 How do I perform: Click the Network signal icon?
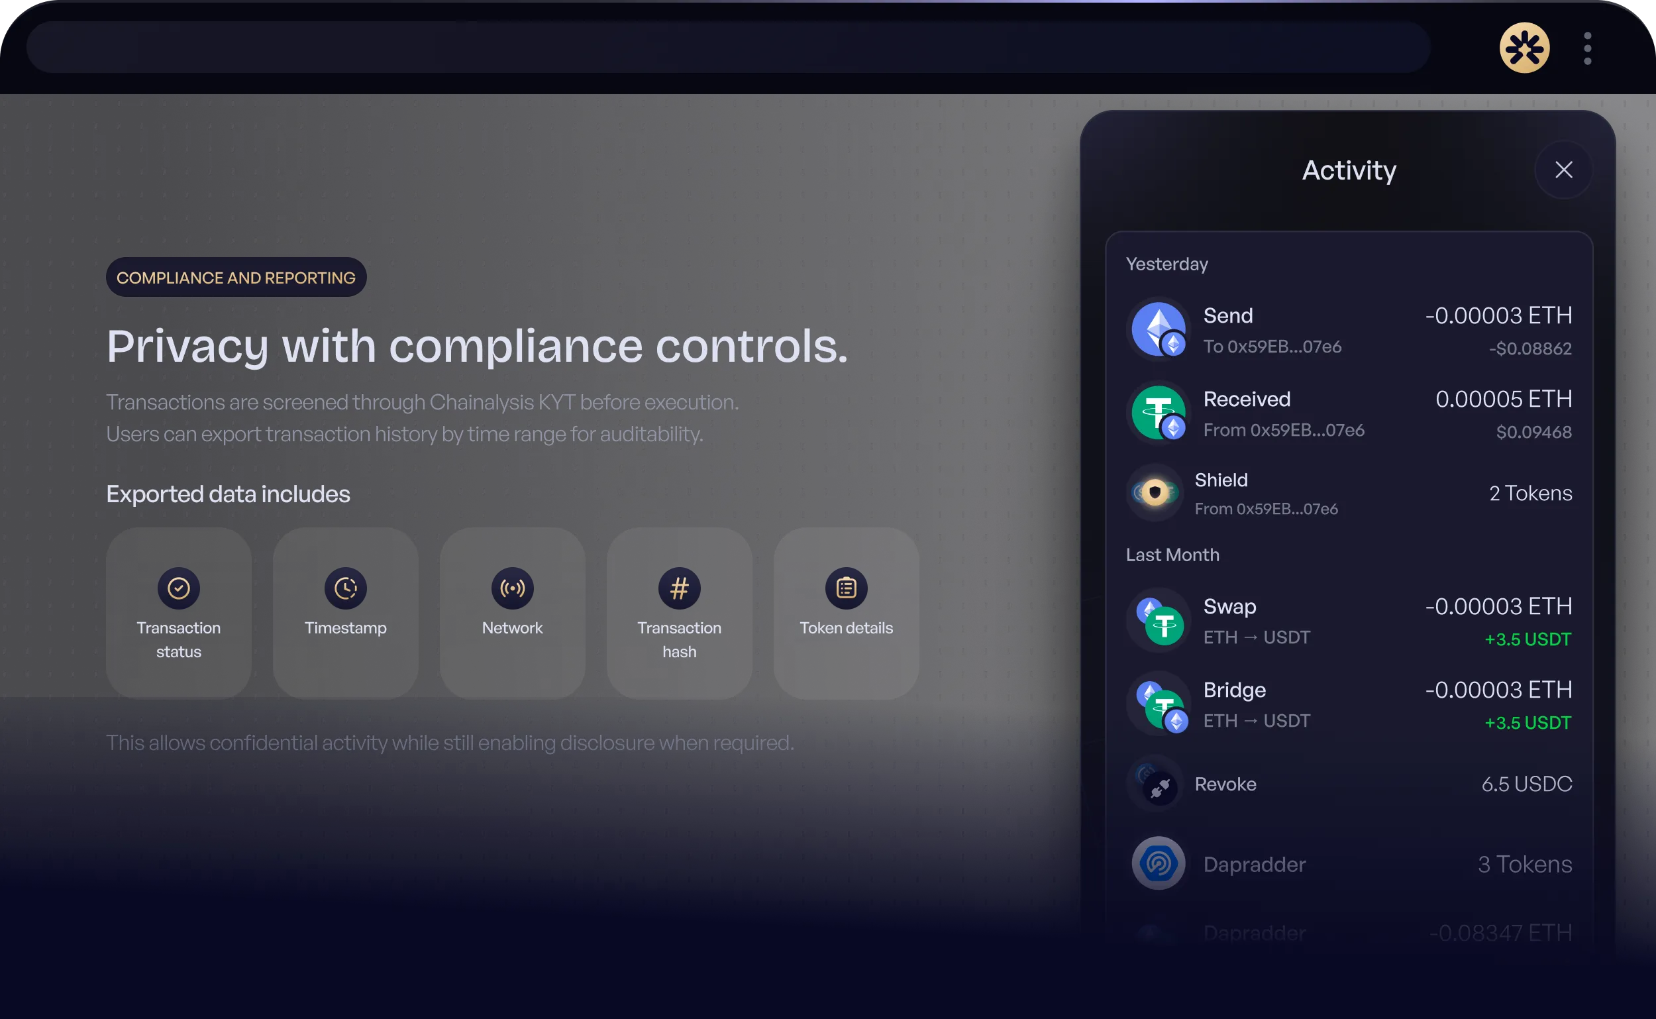coord(512,588)
